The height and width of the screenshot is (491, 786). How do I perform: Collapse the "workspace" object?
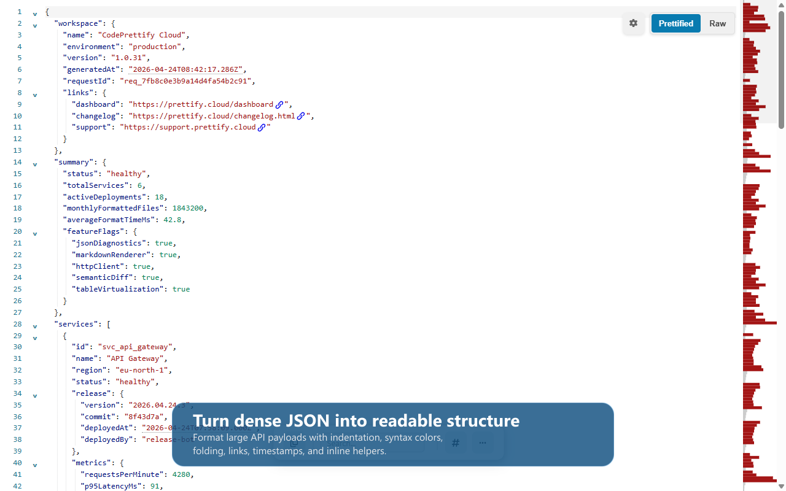click(35, 25)
